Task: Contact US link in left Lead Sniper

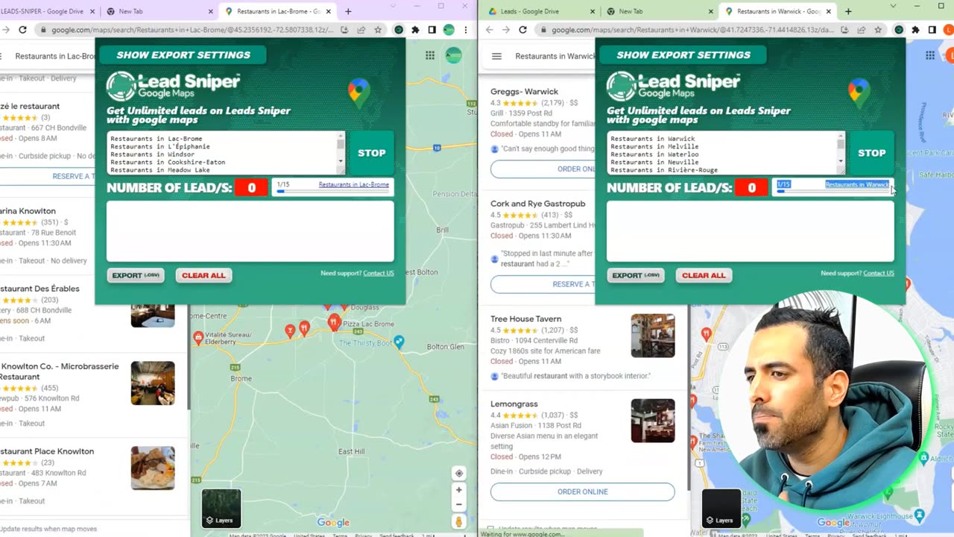Action: [379, 274]
